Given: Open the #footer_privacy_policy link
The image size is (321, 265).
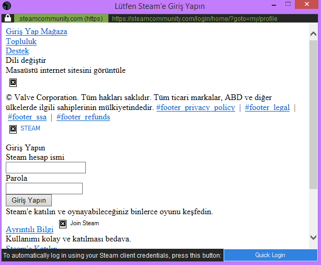Looking at the screenshot, I should (x=196, y=107).
